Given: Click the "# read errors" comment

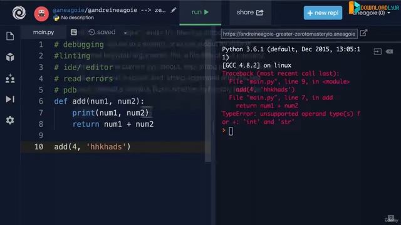Looking at the screenshot, I should coord(83,79).
